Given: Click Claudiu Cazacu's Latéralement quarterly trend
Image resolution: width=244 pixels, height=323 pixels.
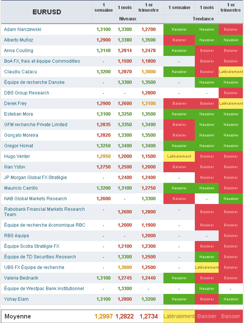Looking at the screenshot, I should [x=231, y=72].
